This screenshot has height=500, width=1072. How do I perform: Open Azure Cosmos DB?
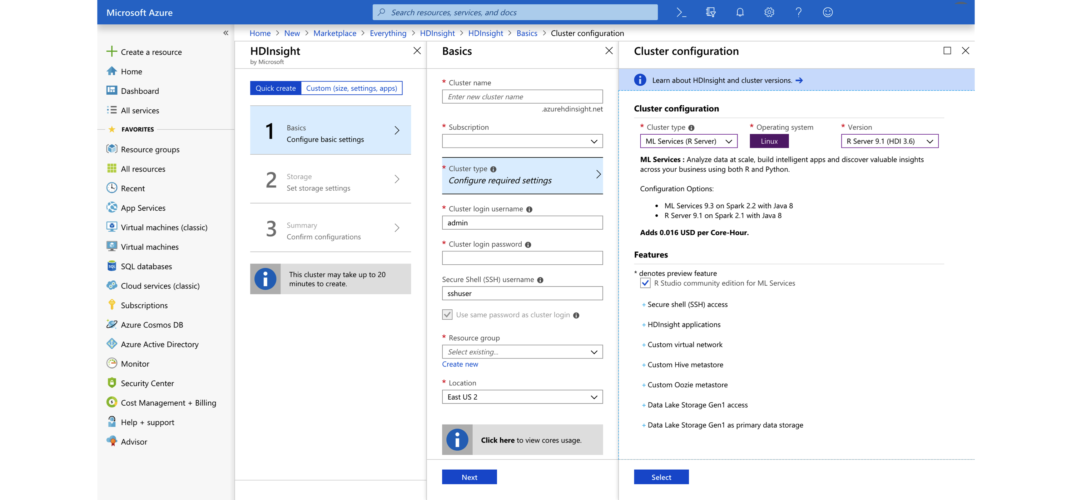pyautogui.click(x=152, y=325)
